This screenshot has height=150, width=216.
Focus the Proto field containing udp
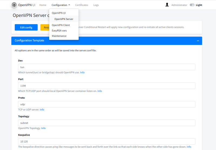coord(107,104)
